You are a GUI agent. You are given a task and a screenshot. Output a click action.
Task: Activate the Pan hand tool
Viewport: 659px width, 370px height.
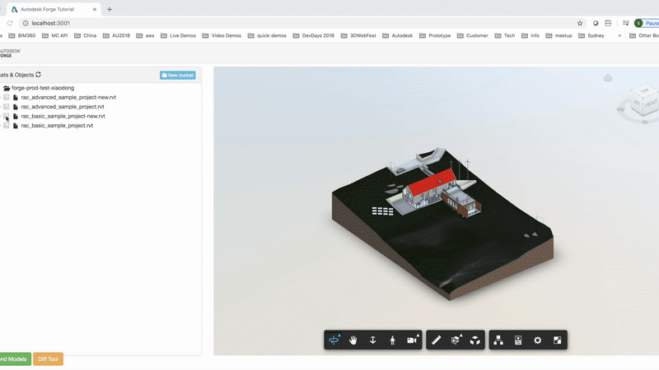pos(353,340)
